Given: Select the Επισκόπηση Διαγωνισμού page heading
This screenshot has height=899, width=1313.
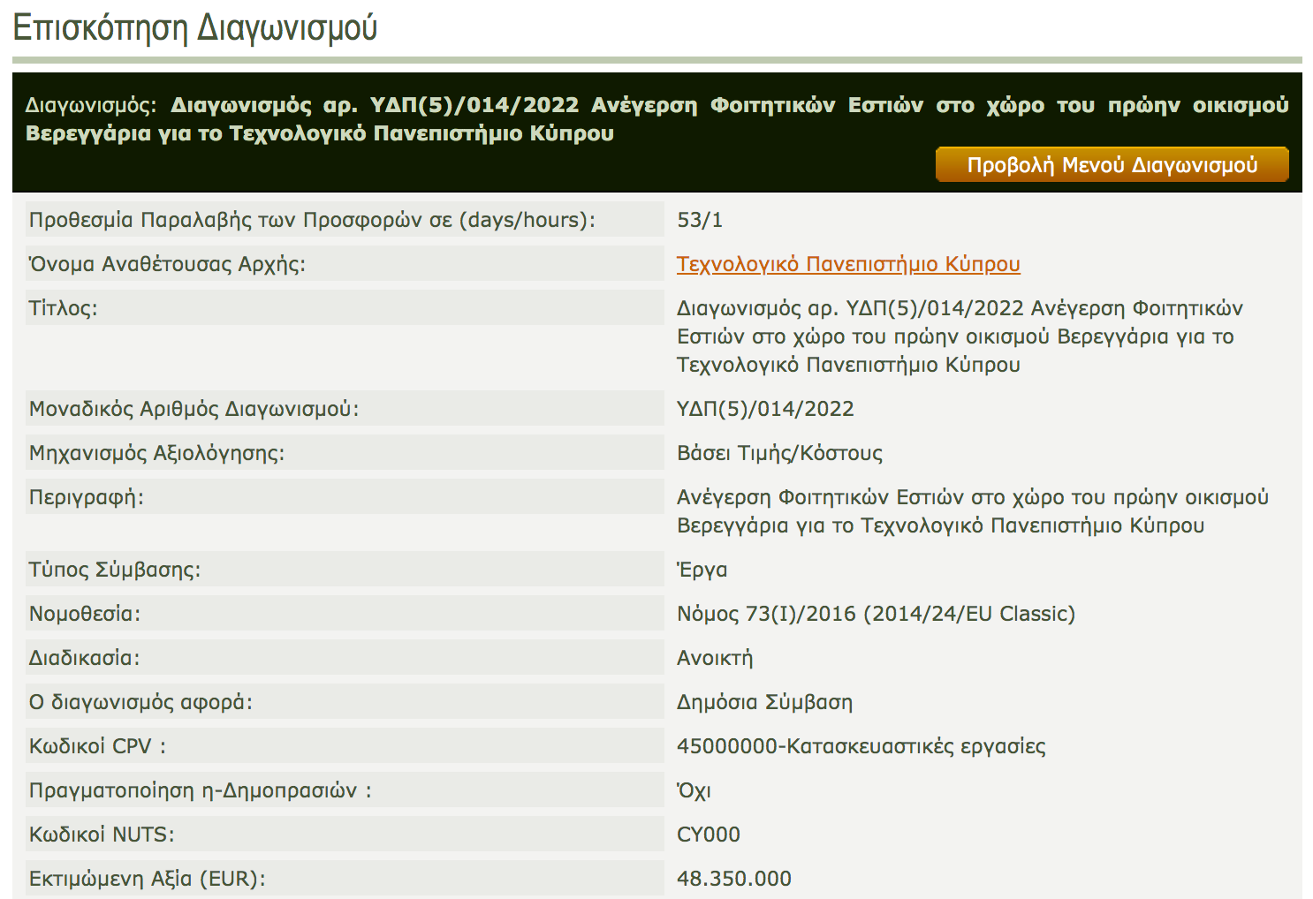Looking at the screenshot, I should 195,27.
